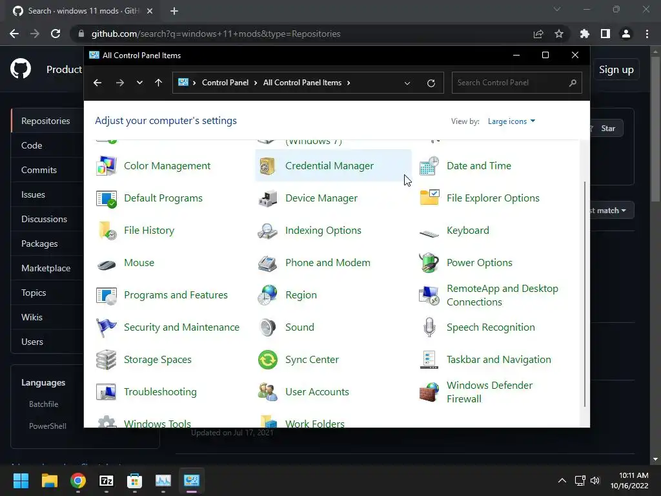
Task: Open the Troubleshooting icon
Action: 107,392
